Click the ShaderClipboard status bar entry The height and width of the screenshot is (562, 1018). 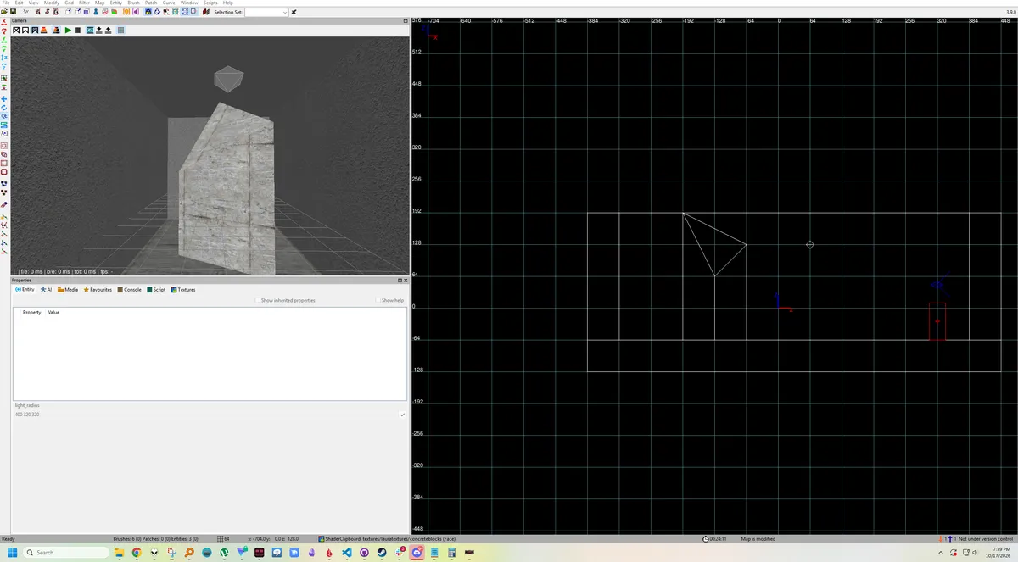tap(388, 539)
